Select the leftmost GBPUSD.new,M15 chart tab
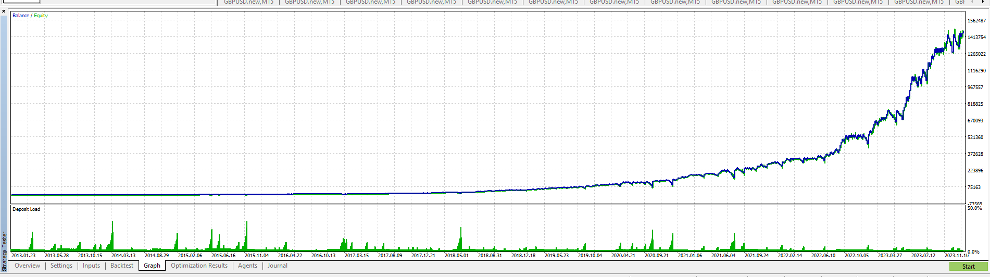The width and height of the screenshot is (990, 277). tap(248, 2)
